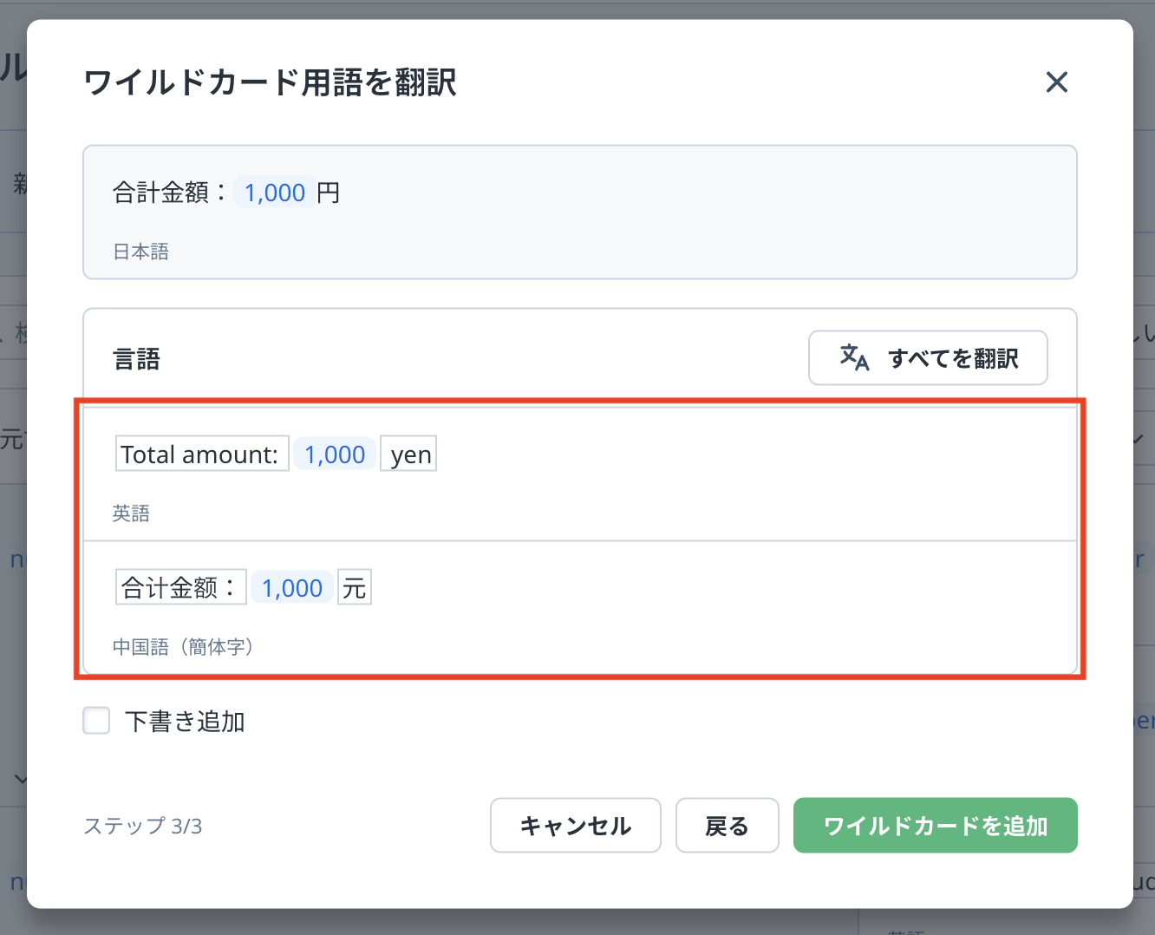Screen dimensions: 1155x935
Task: Select the 1,000 wildcard in English row
Action: [x=335, y=454]
